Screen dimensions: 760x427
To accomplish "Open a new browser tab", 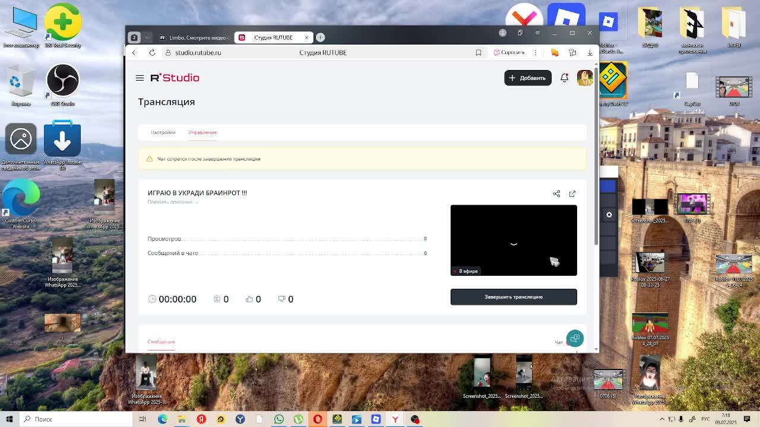I will 320,37.
